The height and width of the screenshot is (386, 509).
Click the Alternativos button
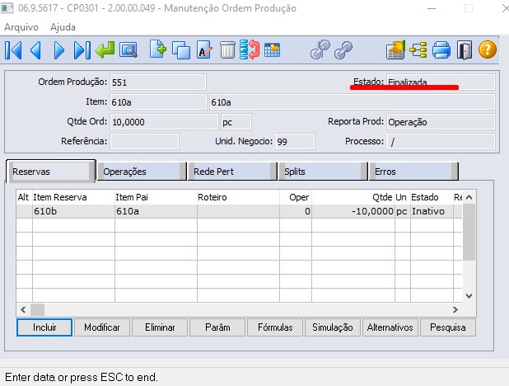tap(390, 327)
